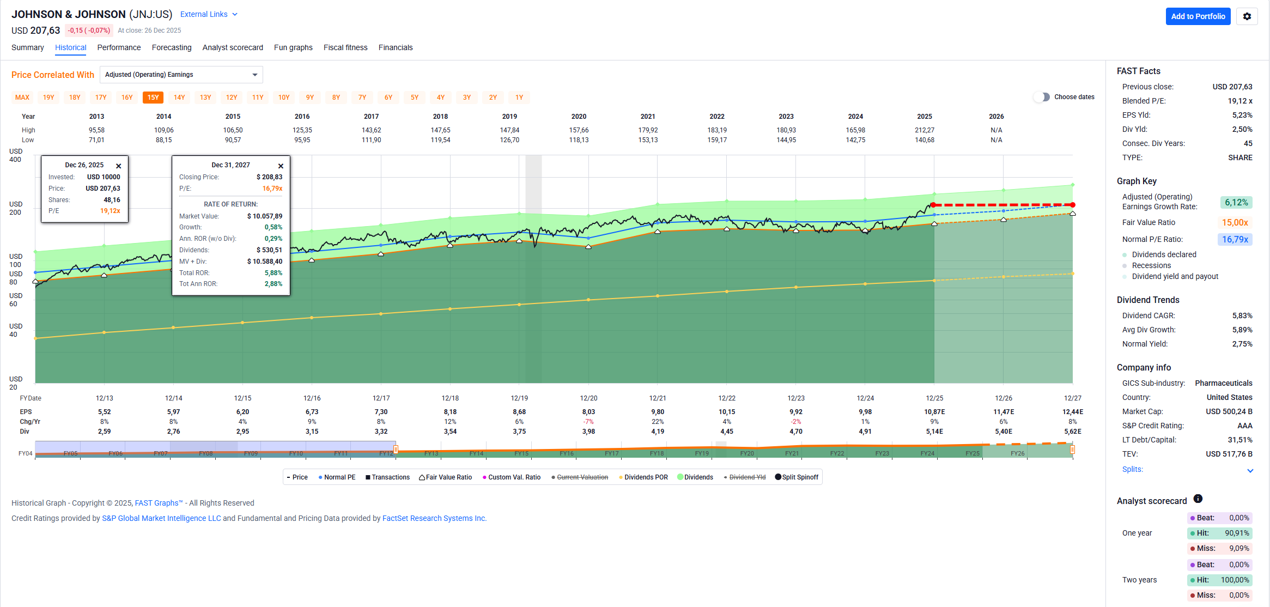Toggle Recessions in Graph Key
Screen dimensions: 1270x607
[1151, 265]
